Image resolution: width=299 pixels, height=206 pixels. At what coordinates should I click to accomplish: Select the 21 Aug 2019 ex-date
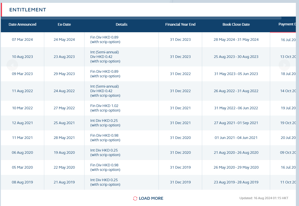click(x=64, y=182)
